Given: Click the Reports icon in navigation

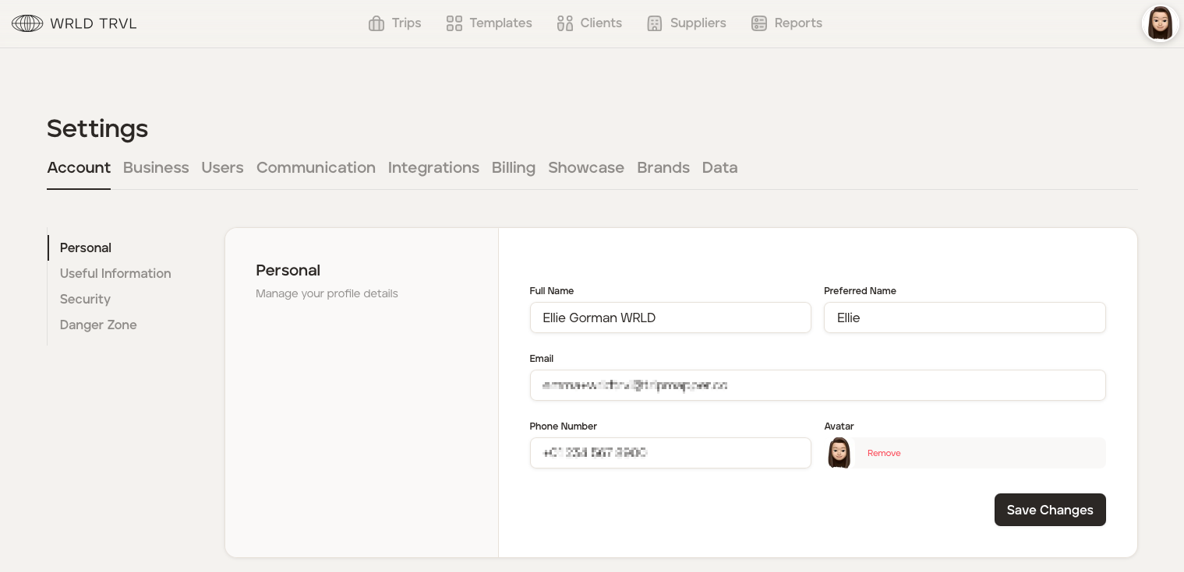Looking at the screenshot, I should click(759, 23).
